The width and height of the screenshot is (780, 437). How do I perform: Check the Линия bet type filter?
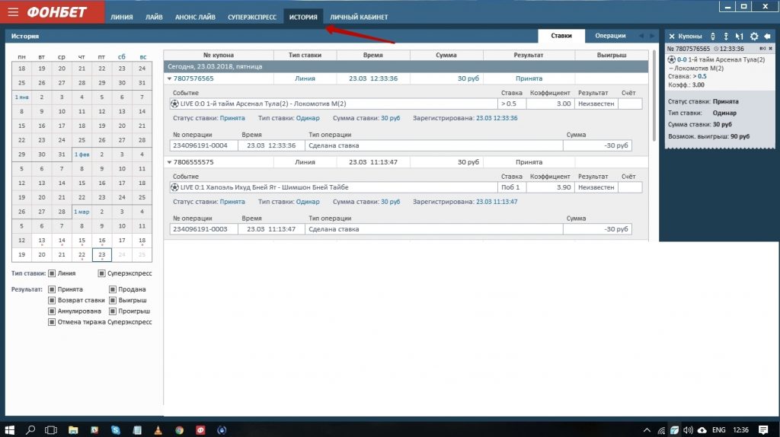pos(52,273)
